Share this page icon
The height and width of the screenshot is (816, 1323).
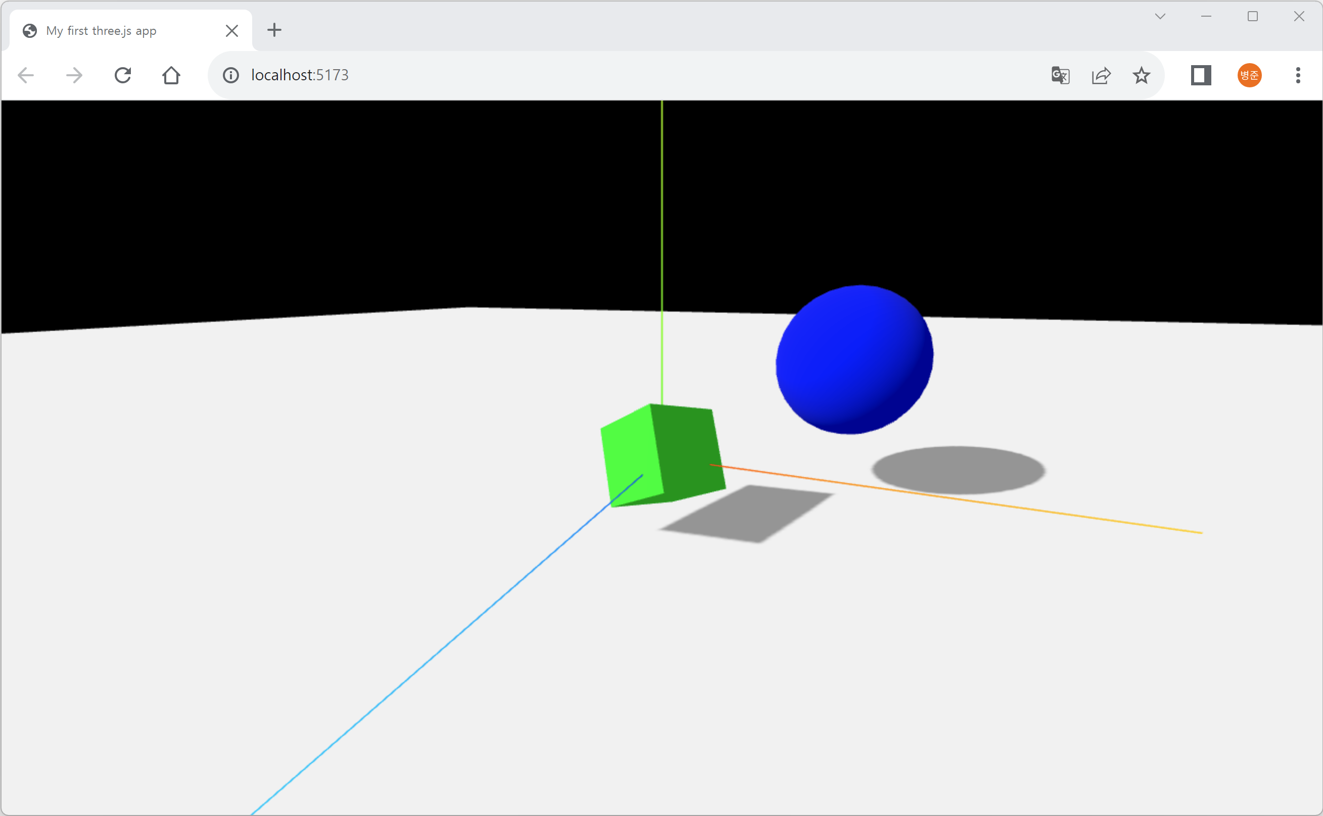(1101, 75)
